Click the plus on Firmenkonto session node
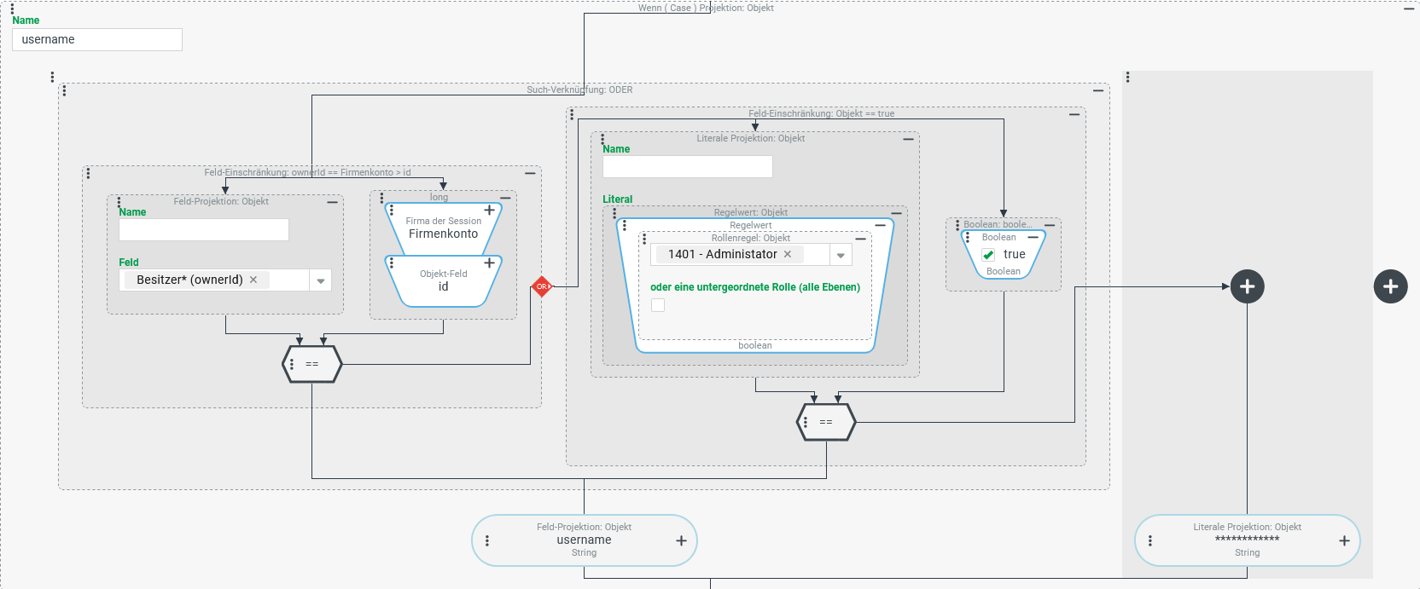This screenshot has height=589, width=1420. tap(490, 211)
